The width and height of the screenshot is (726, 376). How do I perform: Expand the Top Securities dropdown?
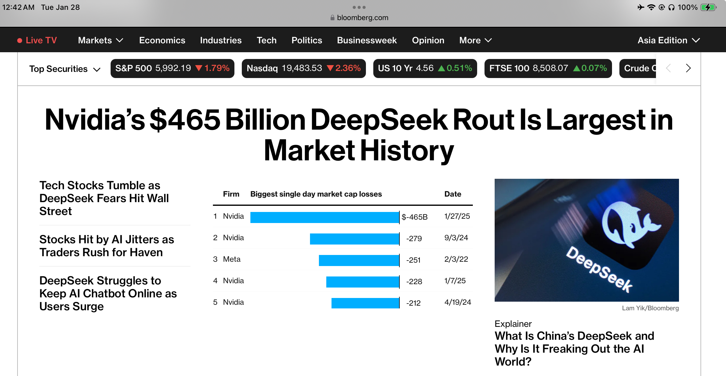coord(65,69)
